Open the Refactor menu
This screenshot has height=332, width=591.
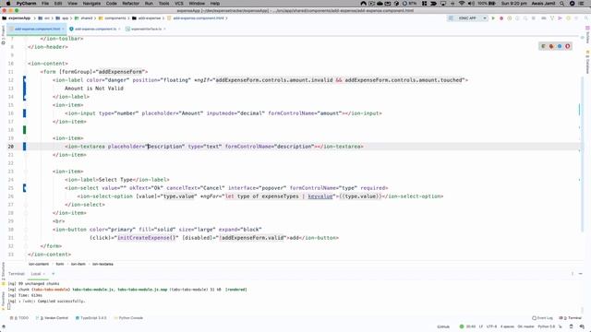130,4
